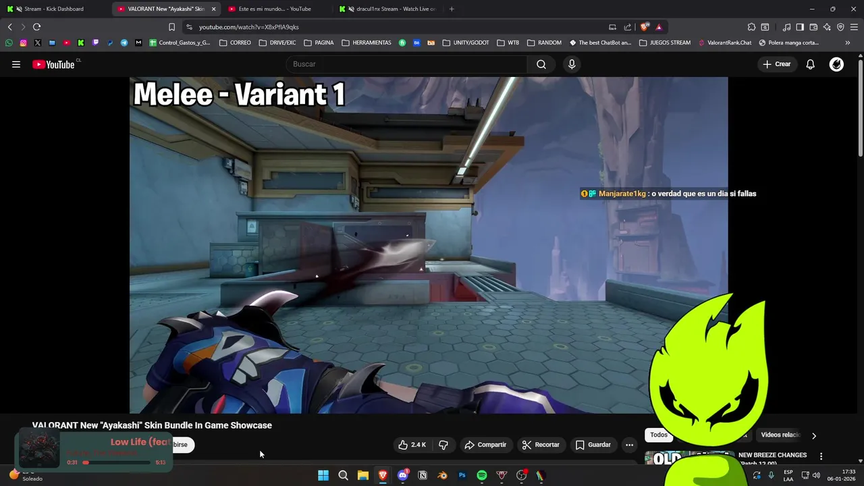864x486 pixels.
Task: Reload the page in browser toolbar
Action: [36, 27]
